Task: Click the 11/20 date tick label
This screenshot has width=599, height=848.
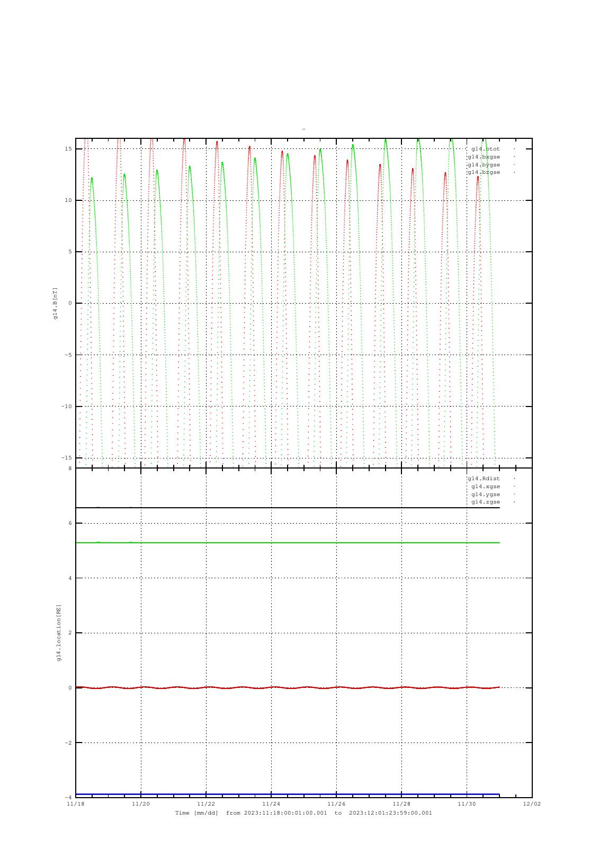Action: (x=141, y=804)
